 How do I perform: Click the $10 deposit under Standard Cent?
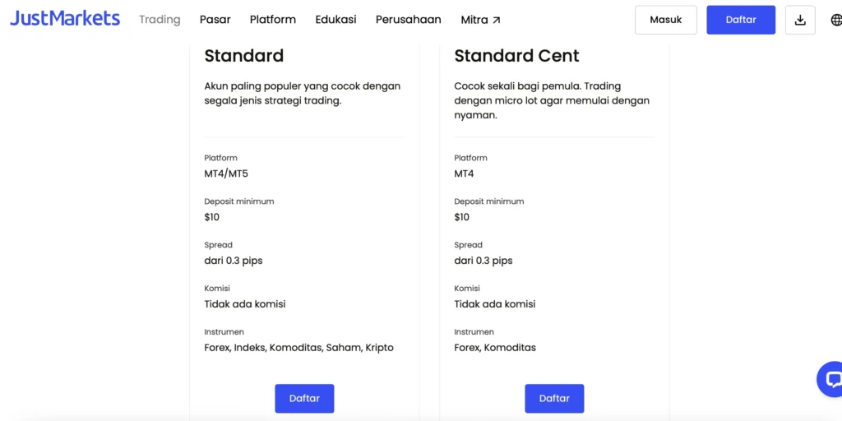462,217
